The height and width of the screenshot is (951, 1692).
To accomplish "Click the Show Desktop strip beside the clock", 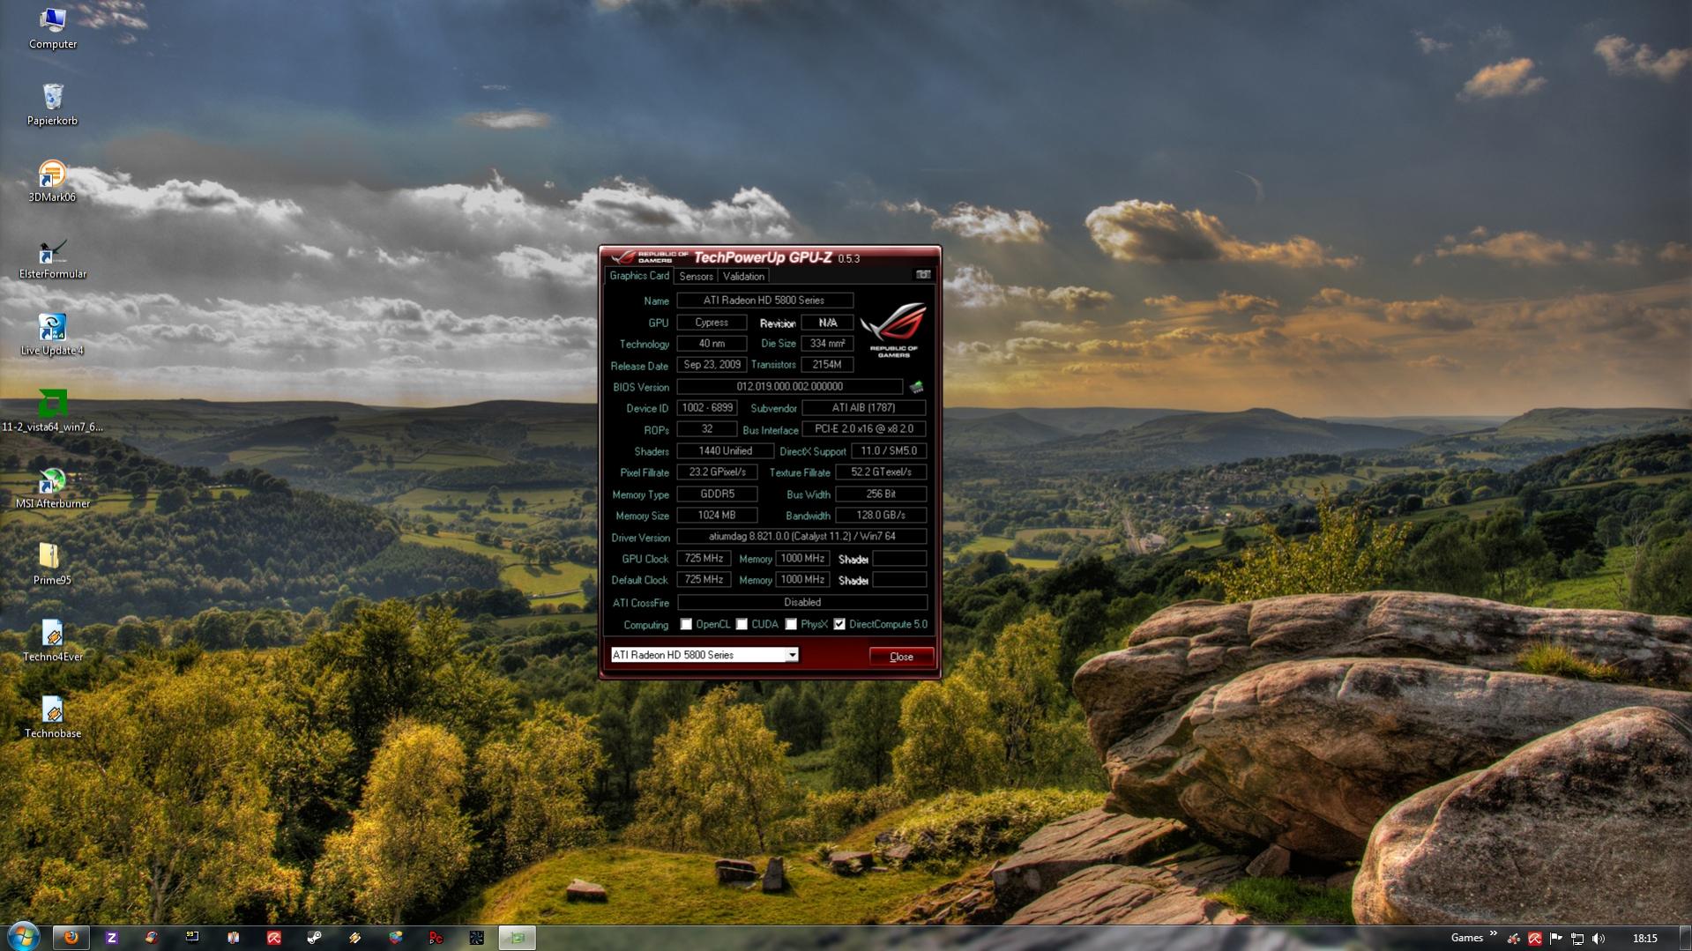I will tap(1685, 938).
